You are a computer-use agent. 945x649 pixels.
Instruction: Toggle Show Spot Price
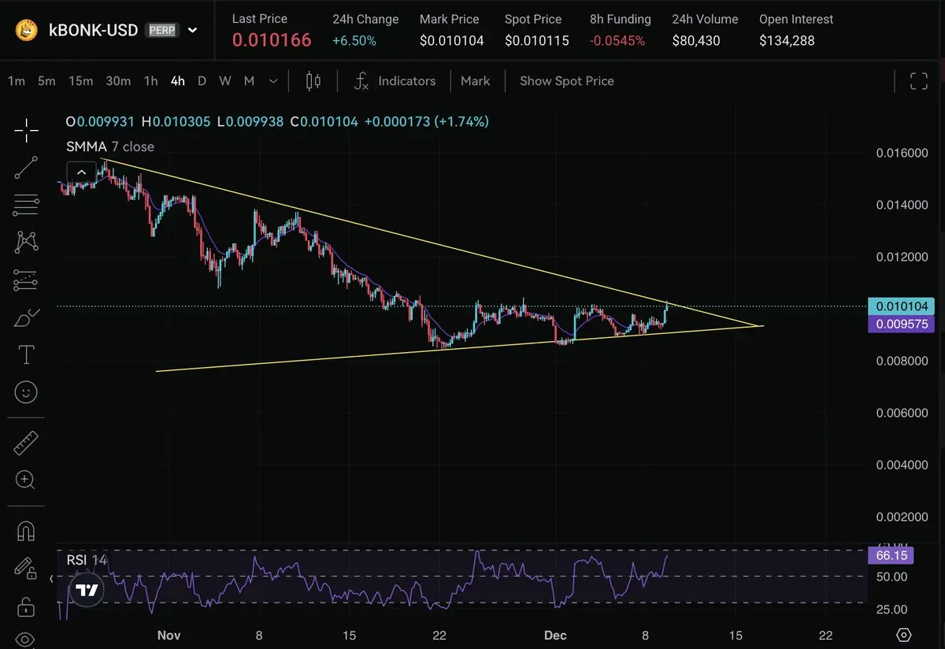pos(567,81)
